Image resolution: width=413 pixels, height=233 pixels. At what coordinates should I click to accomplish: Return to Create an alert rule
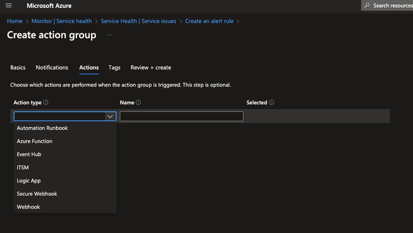coord(210,21)
